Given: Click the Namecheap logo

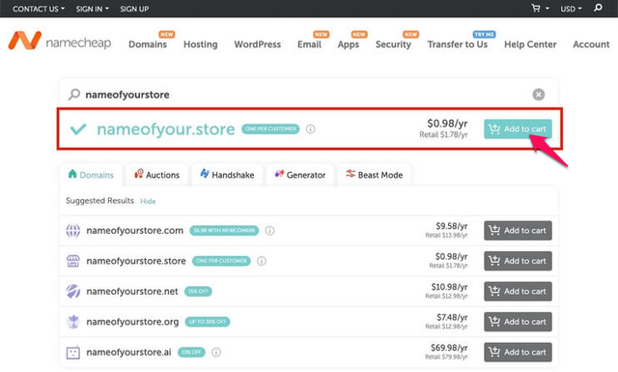Looking at the screenshot, I should 60,41.
